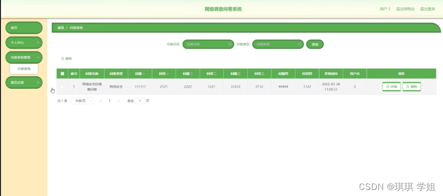Click the 共 1 条 total count text

63,101
